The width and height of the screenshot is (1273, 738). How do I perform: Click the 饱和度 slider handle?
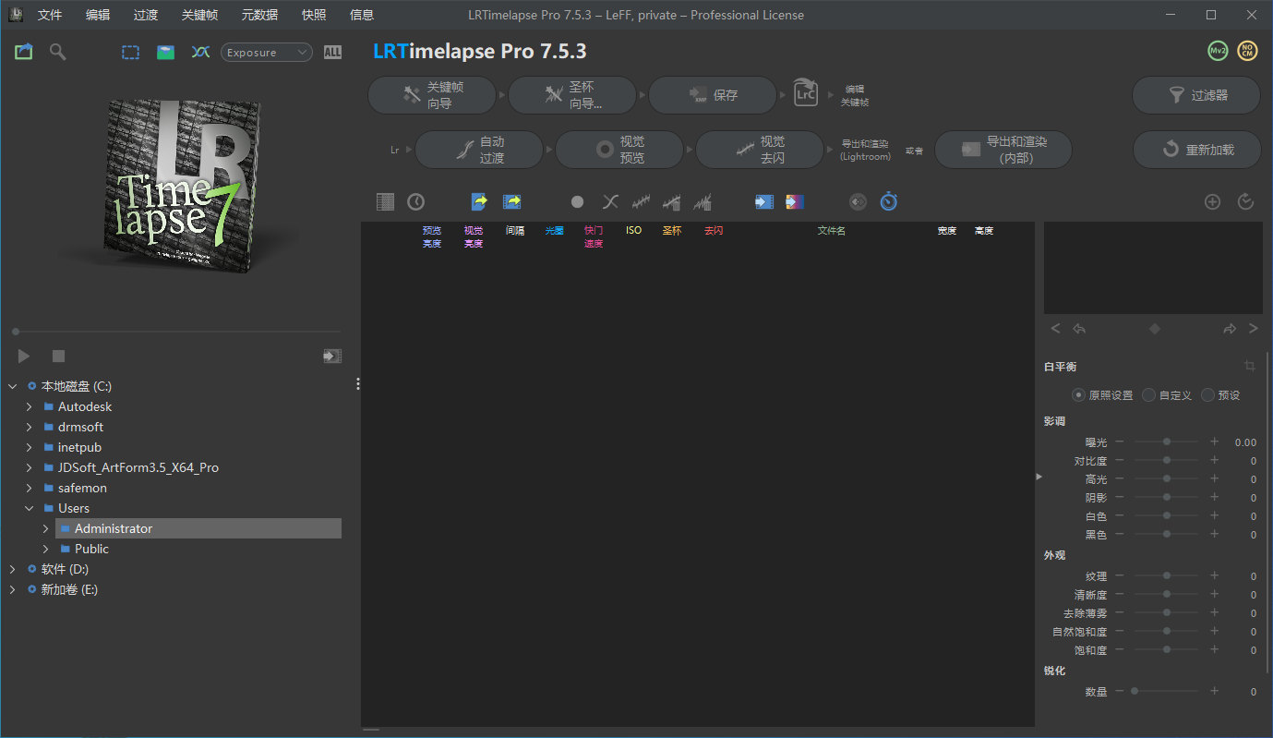(x=1167, y=650)
